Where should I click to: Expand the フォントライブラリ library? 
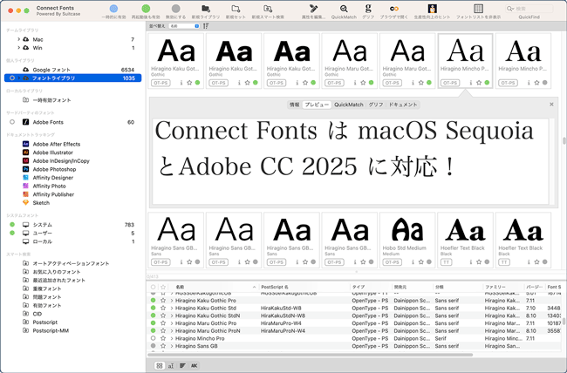pyautogui.click(x=19, y=78)
